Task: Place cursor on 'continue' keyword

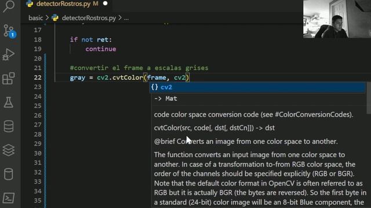Action: click(101, 49)
